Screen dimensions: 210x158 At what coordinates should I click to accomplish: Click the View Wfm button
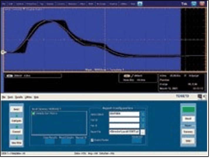[x=16, y=143]
